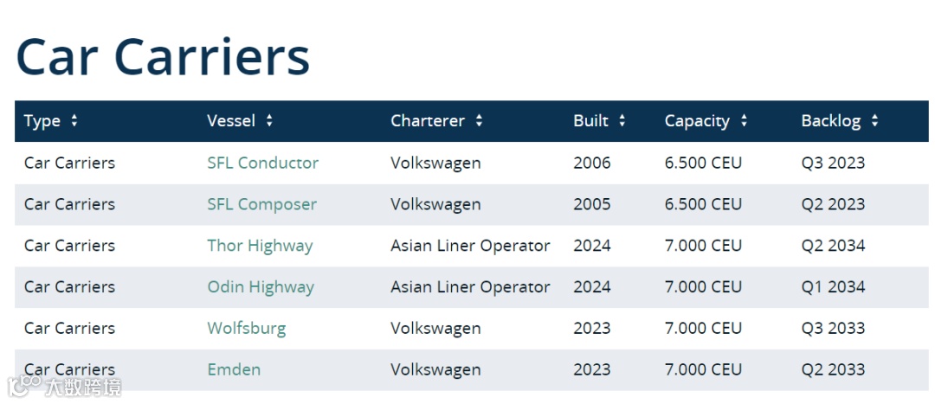Click the Car Carriers page heading
The image size is (935, 404).
163,57
